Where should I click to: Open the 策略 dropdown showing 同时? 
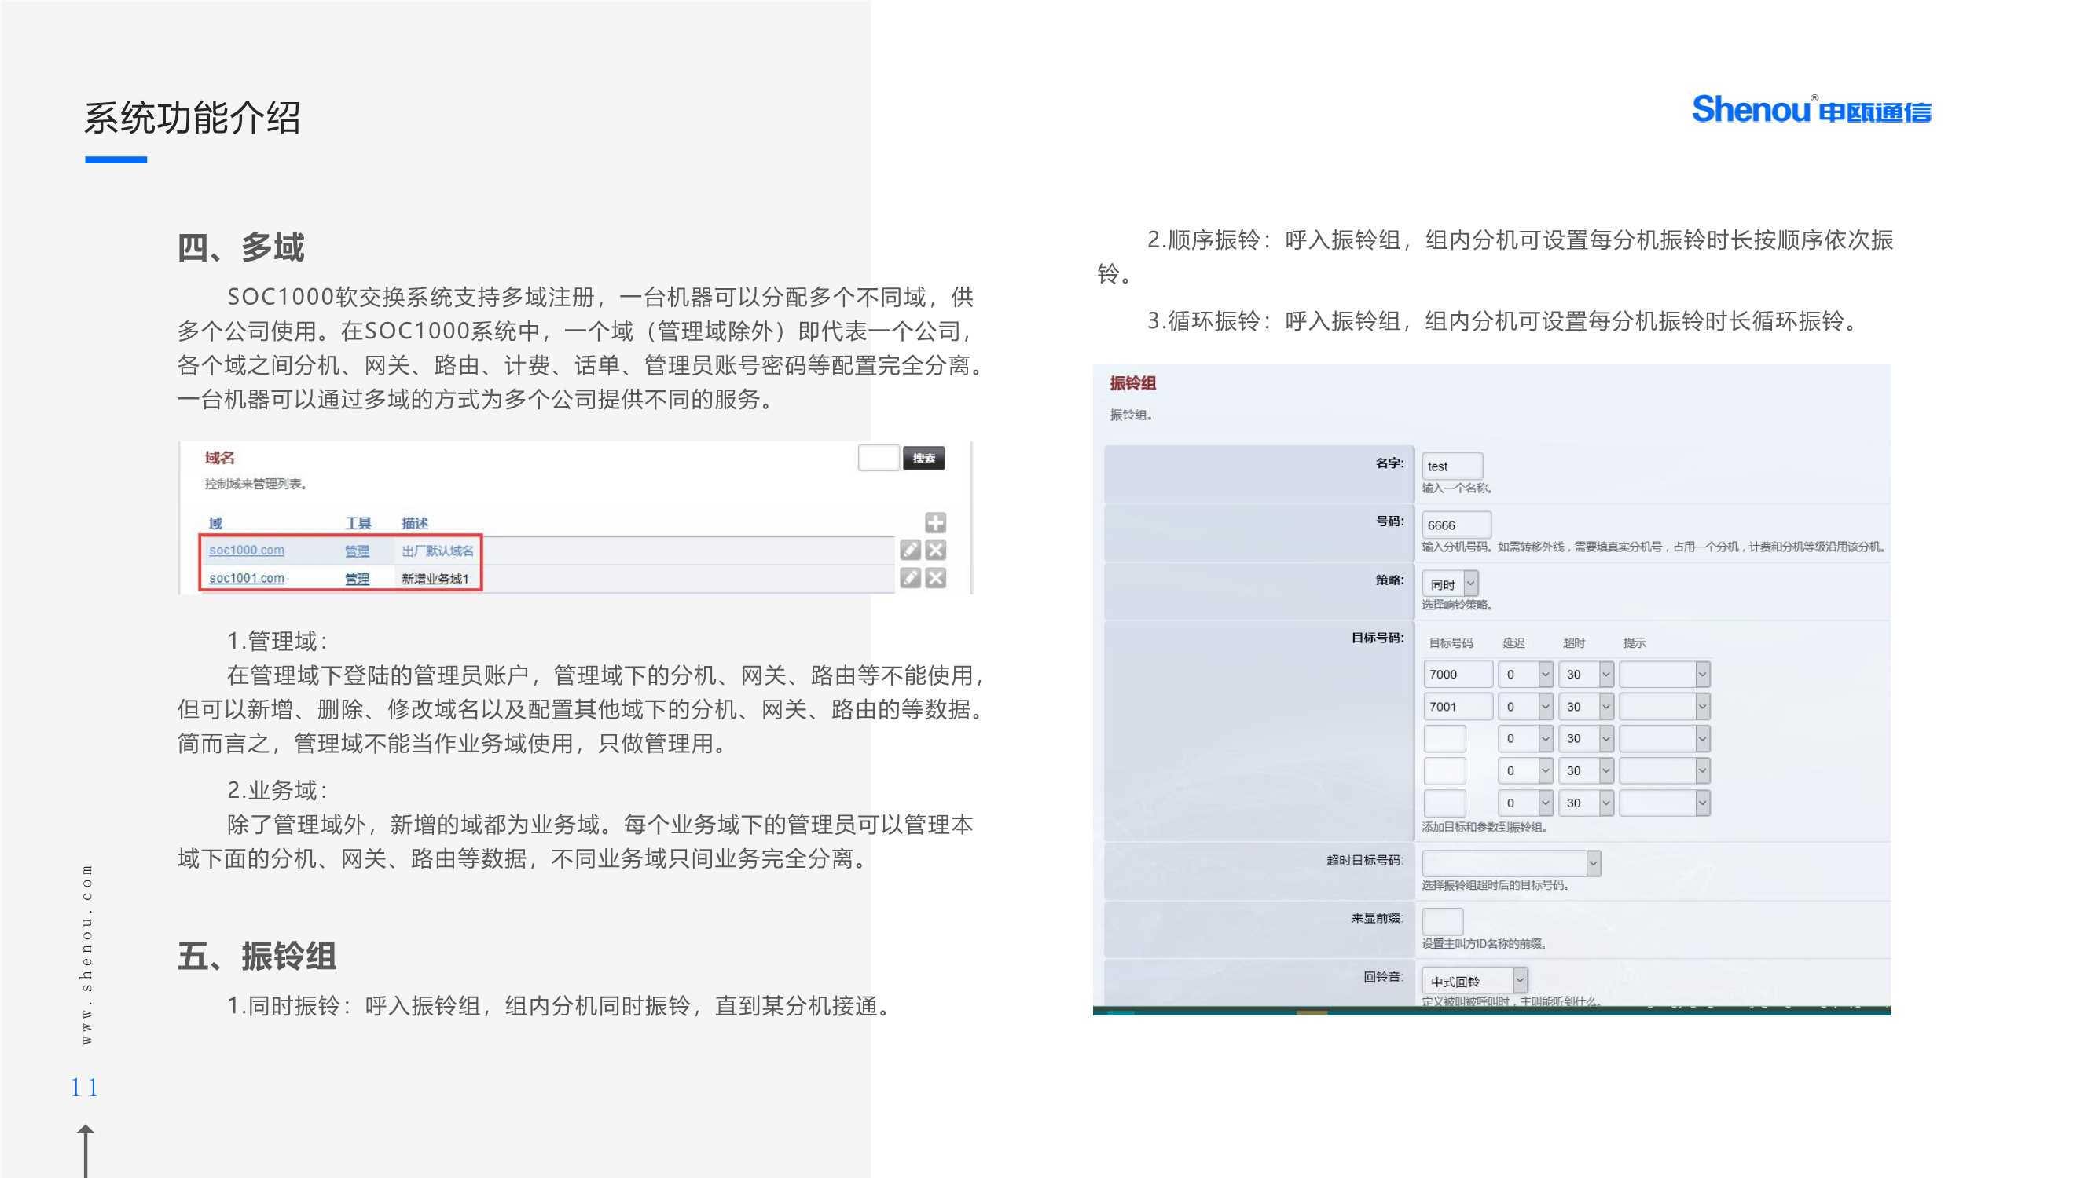click(x=1451, y=584)
